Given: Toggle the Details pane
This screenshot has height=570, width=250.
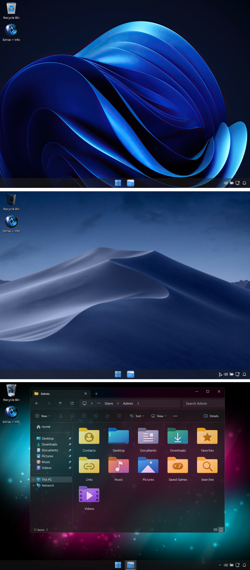Looking at the screenshot, I should tap(211, 416).
